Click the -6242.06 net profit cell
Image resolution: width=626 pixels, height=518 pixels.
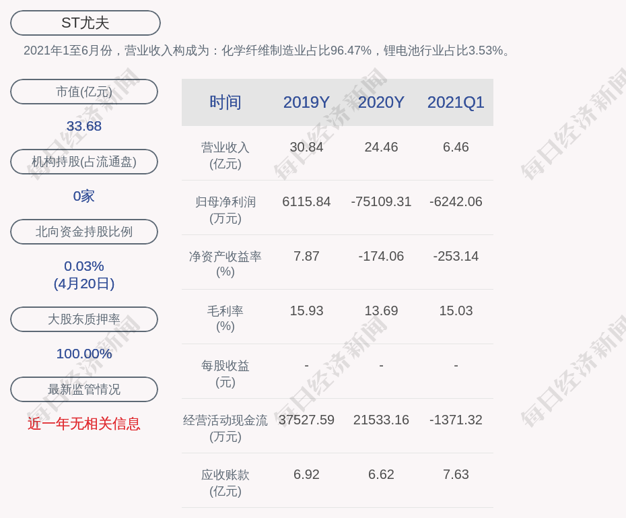(456, 201)
